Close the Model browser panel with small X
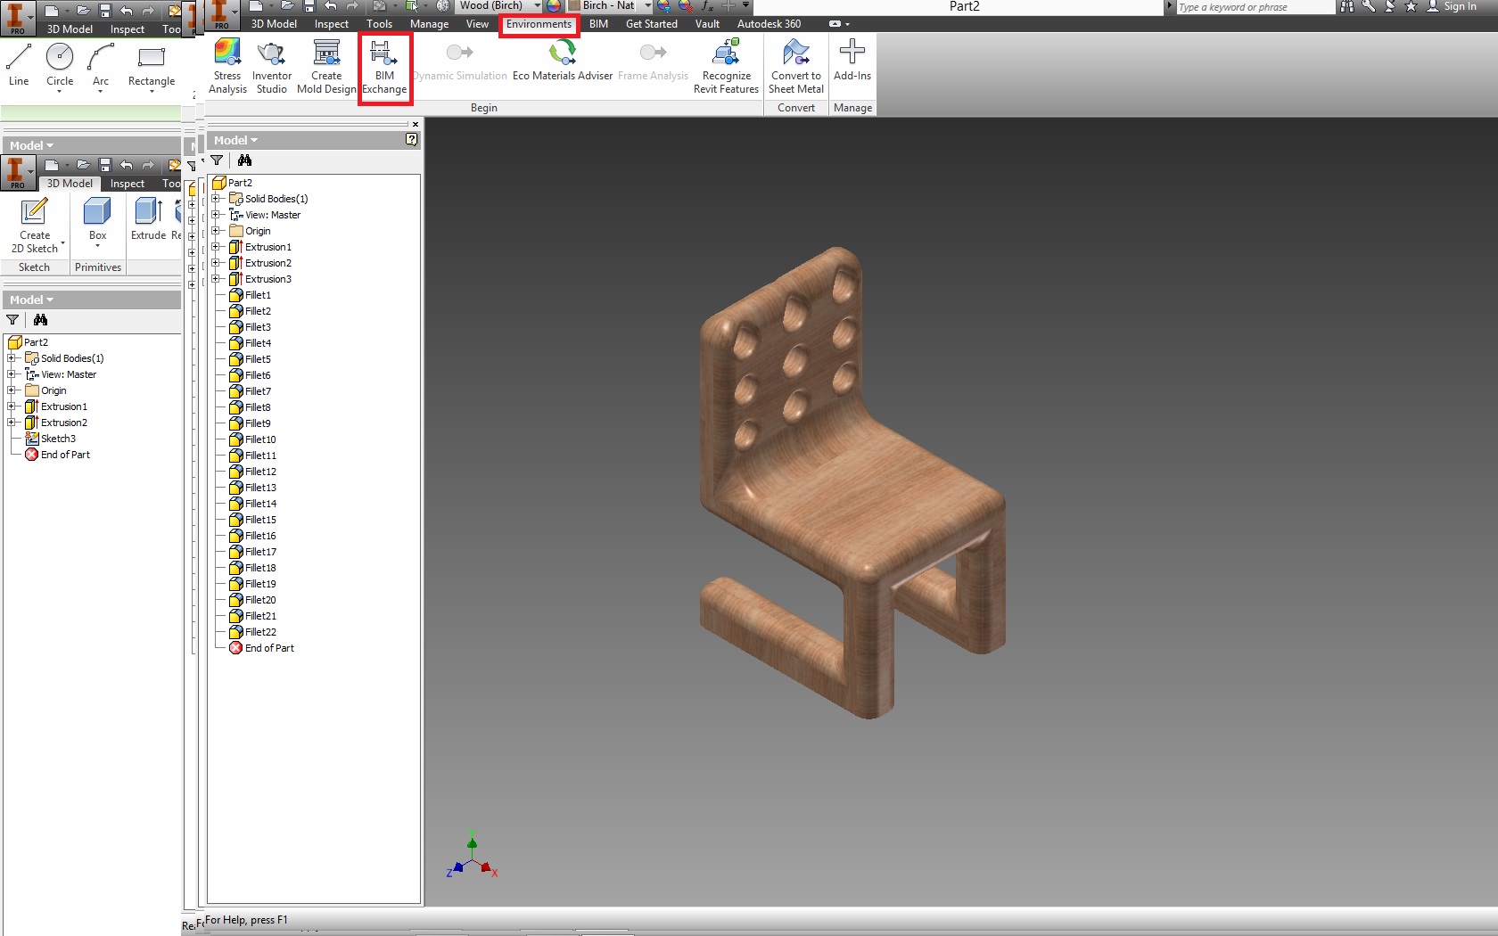Screen dimensions: 1498x936 pyautogui.click(x=416, y=124)
